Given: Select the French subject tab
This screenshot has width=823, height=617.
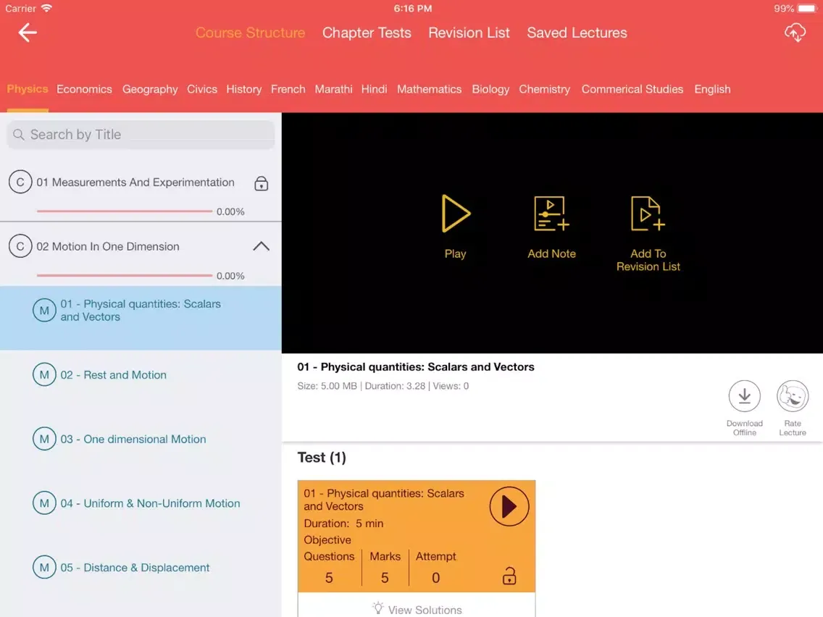Looking at the screenshot, I should [x=288, y=89].
